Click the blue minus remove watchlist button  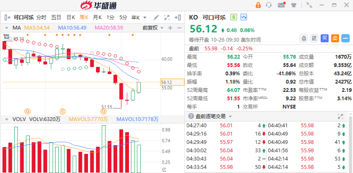(345, 38)
